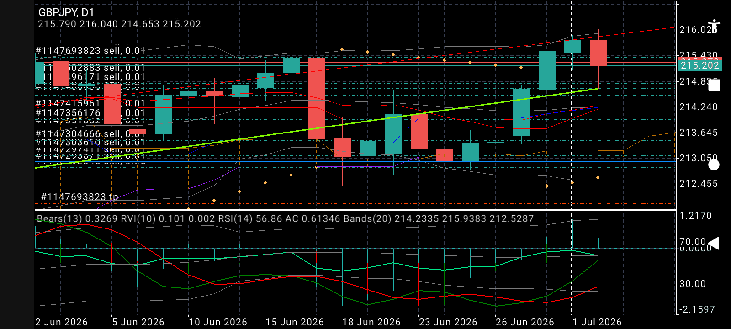Tap the #1147356176 order label
The image size is (731, 329).
[90, 113]
